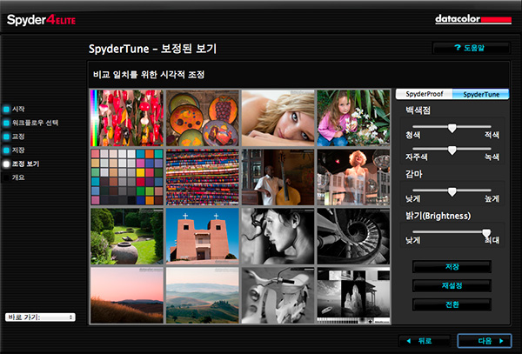This screenshot has height=354, width=522.
Task: Select the 조정 보기 step indicator
Action: pyautogui.click(x=6, y=164)
